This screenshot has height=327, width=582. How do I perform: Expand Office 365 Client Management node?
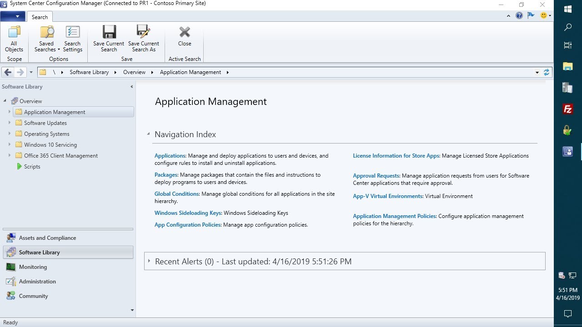(9, 155)
